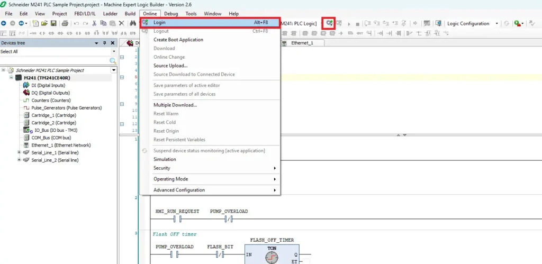This screenshot has width=542, height=264.
Task: Open a project with the folder icon
Action: (x=44, y=23)
